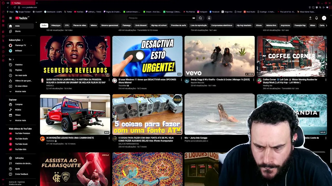Open Vídeos de que gostou
332x186 pixels.
click(x=20, y=81)
